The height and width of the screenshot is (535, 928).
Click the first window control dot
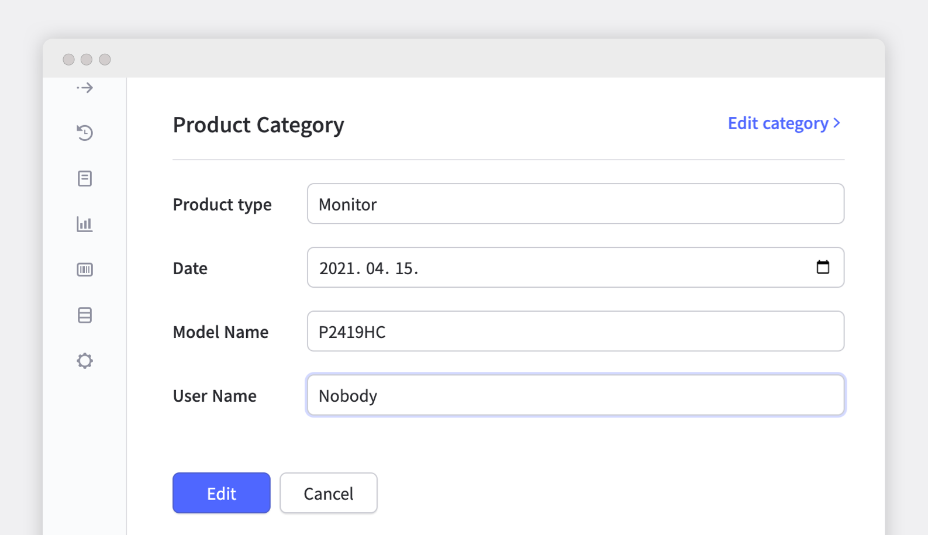[68, 59]
